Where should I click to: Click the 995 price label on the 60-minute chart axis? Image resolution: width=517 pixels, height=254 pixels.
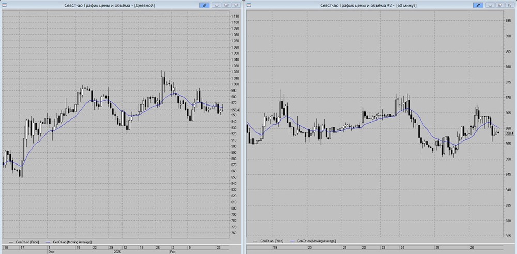click(x=508, y=21)
